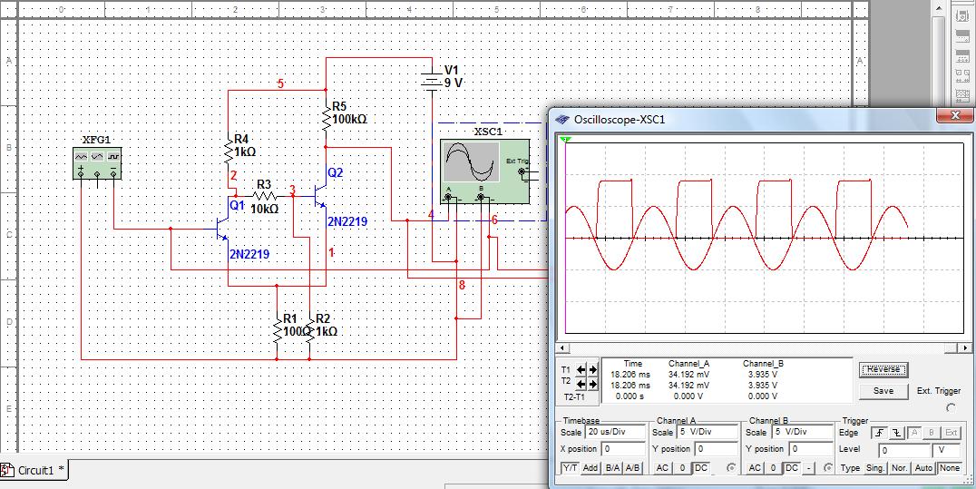
Task: Switch timebase display to B/A mode
Action: [612, 467]
